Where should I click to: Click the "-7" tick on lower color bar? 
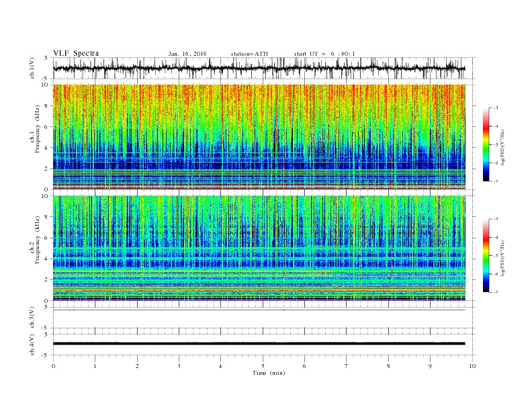496,292
